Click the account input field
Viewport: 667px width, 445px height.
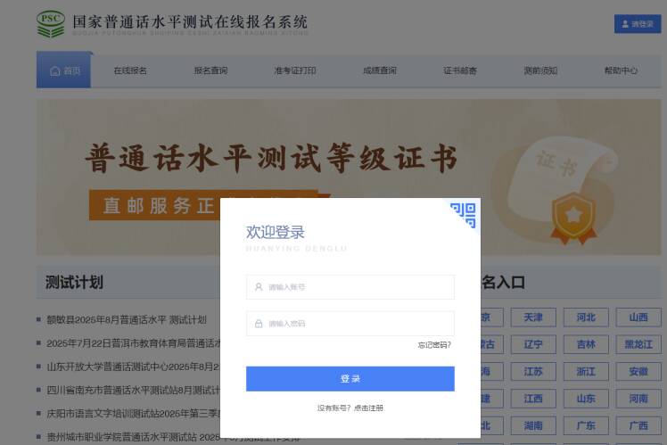[350, 287]
